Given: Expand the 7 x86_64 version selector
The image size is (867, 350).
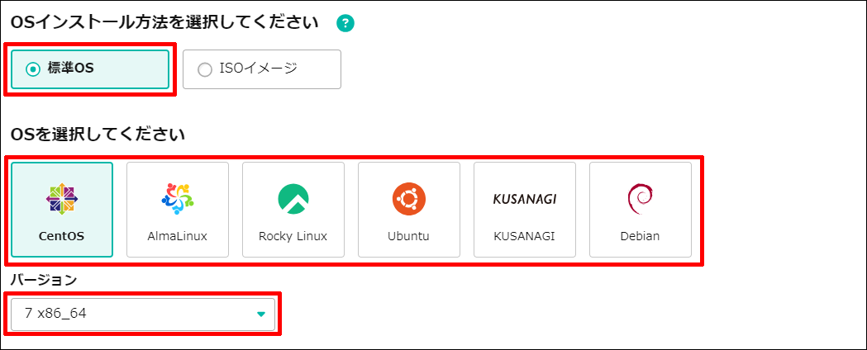Looking at the screenshot, I should point(143,315).
